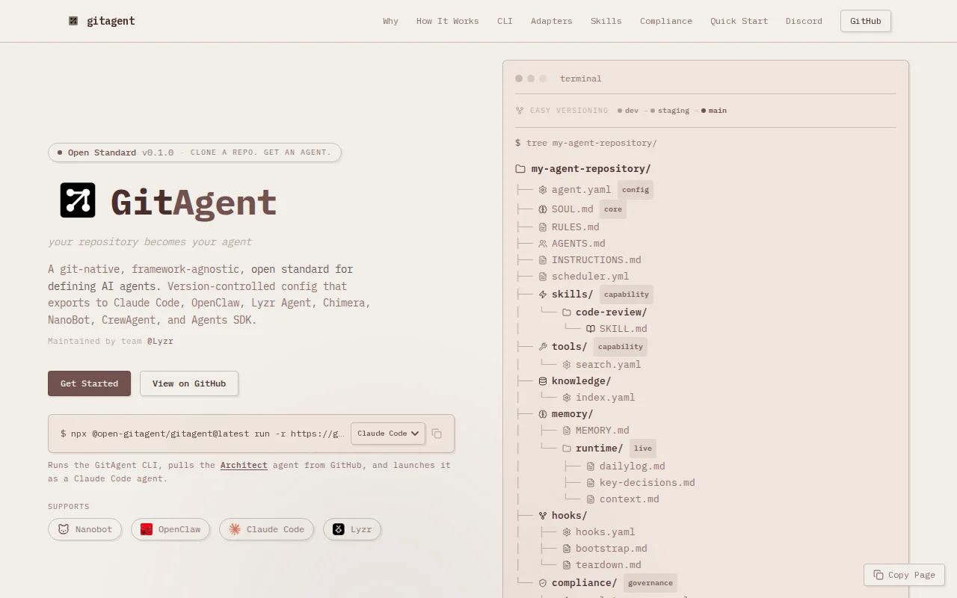Click the folder icon beside runtime/

567,449
